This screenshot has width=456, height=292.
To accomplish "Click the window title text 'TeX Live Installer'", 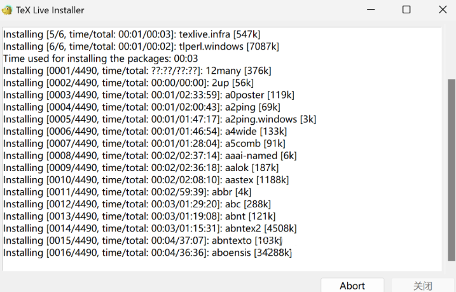I will coord(50,10).
